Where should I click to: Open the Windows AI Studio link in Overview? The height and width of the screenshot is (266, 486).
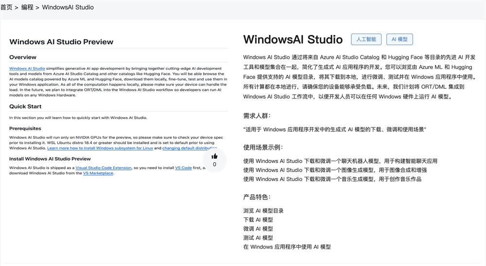point(27,68)
